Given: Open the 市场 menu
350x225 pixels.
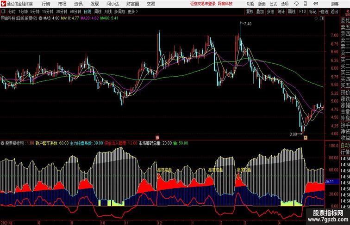Looking at the screenshot, I should pos(62,4).
